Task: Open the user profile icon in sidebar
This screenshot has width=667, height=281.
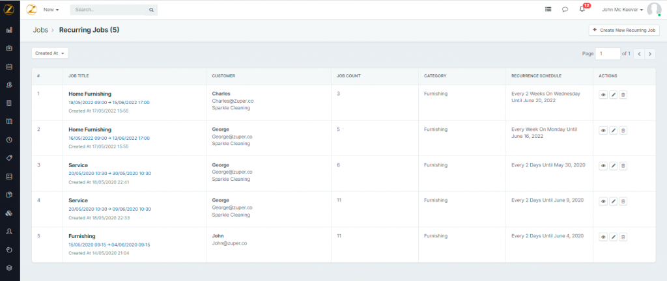Action: 9,232
